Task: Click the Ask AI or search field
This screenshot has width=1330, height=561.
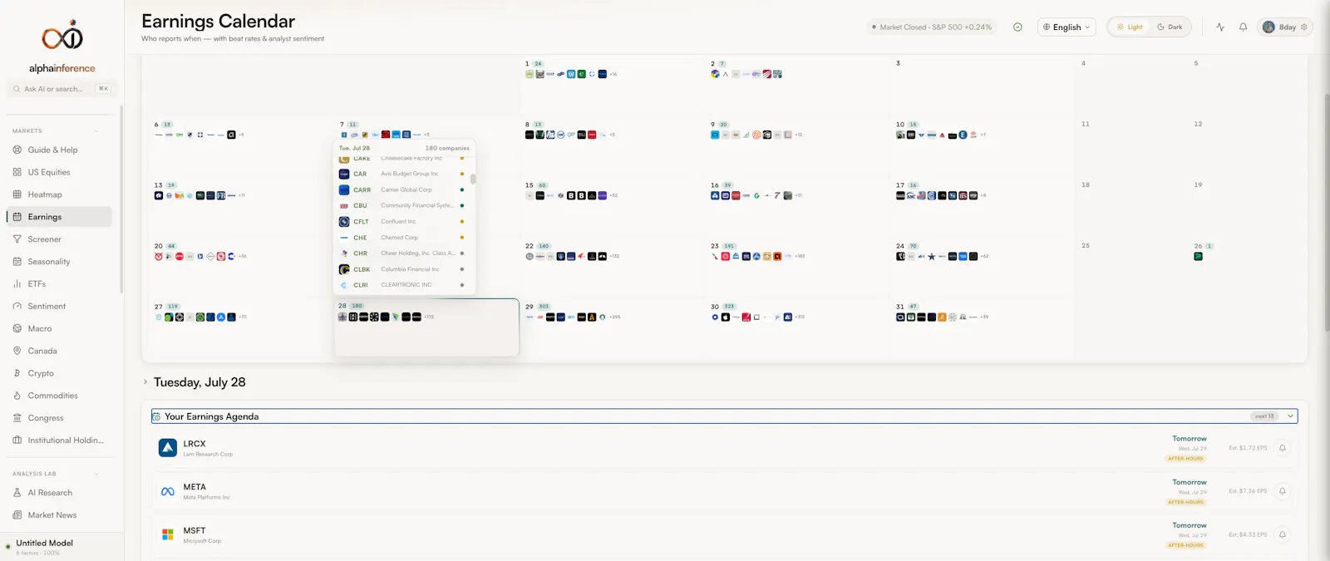Action: 62,89
